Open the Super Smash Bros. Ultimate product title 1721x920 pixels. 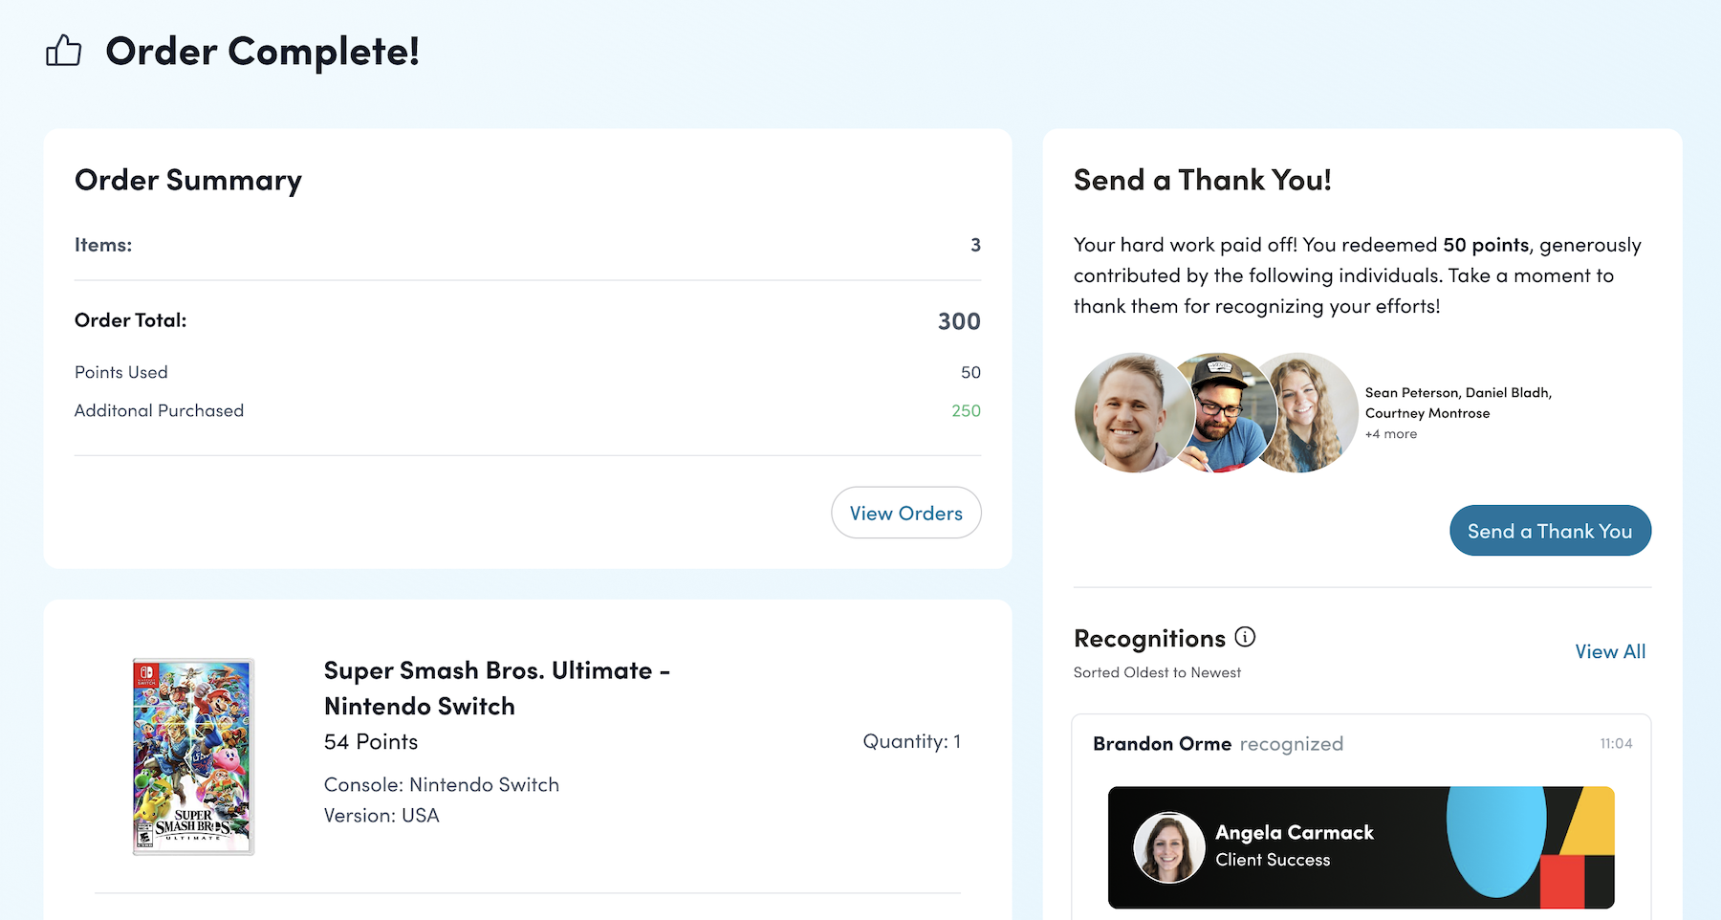click(x=496, y=689)
